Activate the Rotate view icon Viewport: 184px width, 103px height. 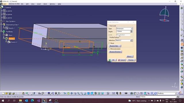pyautogui.click(x=75, y=93)
